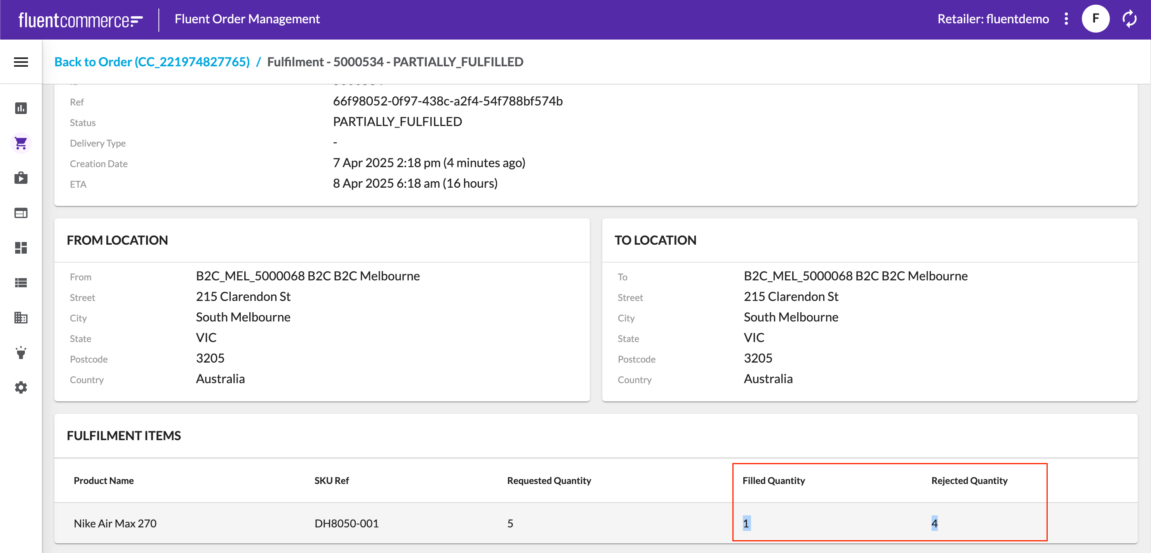Click the web window sidebar icon
The image size is (1151, 553).
[21, 213]
